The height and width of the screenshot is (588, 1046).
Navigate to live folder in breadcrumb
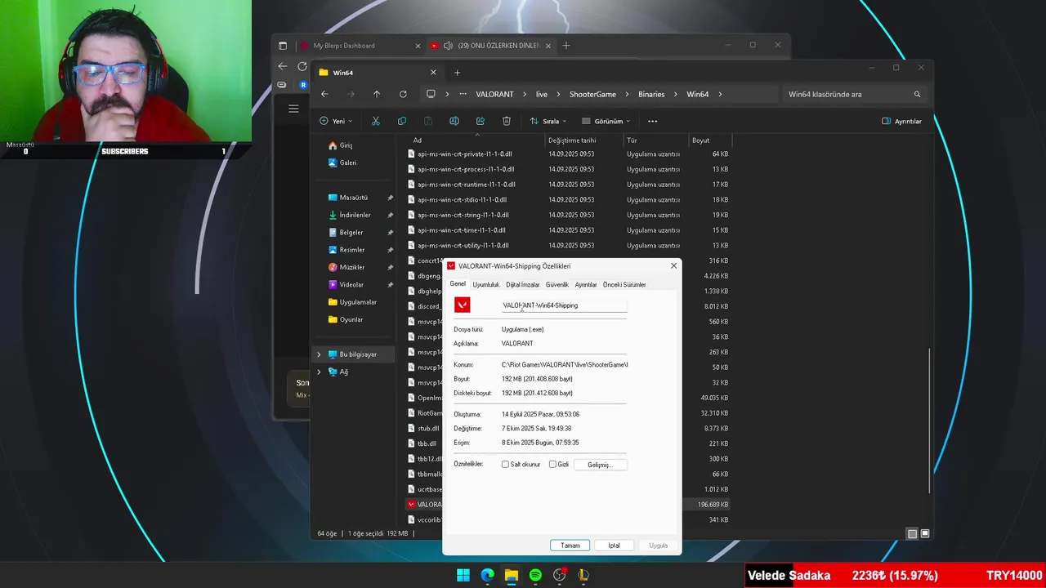pyautogui.click(x=542, y=94)
